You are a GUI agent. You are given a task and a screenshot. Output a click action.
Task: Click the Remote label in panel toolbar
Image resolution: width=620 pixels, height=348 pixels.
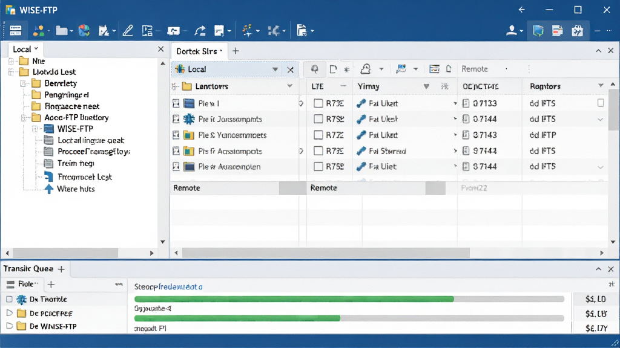[475, 69]
